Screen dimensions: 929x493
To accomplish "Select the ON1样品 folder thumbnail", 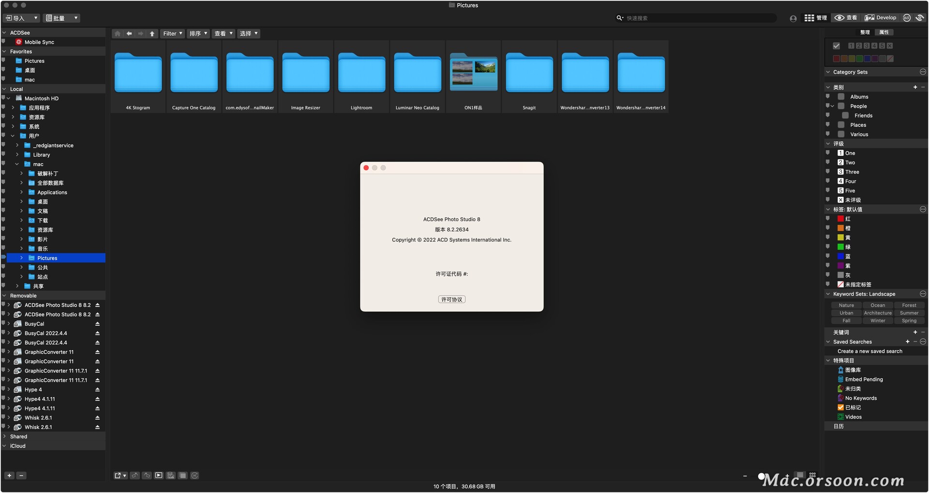I will (x=473, y=77).
